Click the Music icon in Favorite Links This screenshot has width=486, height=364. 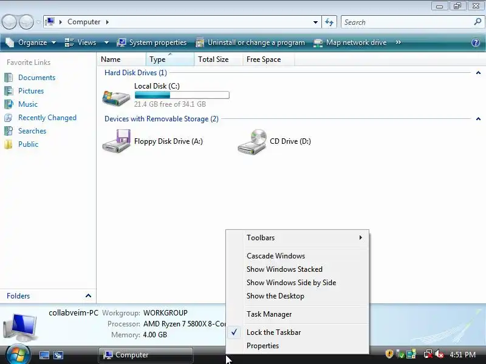pos(9,104)
